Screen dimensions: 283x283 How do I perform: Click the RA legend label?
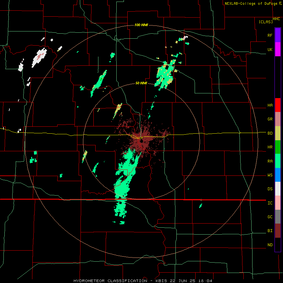pos(270,161)
